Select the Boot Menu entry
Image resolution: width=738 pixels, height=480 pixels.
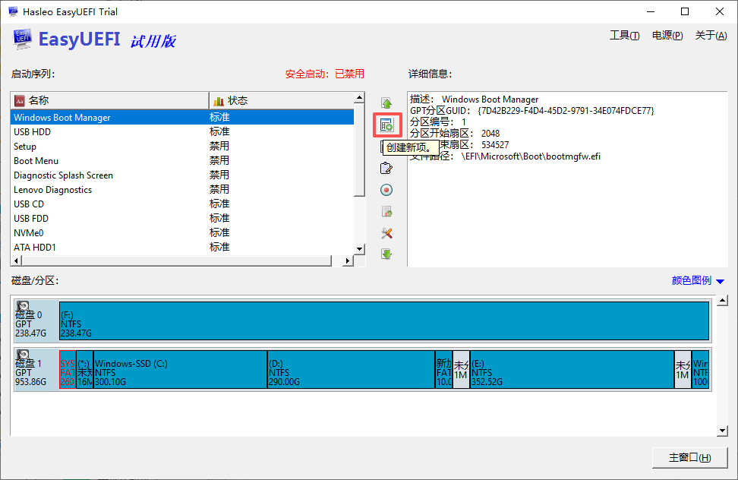point(182,160)
